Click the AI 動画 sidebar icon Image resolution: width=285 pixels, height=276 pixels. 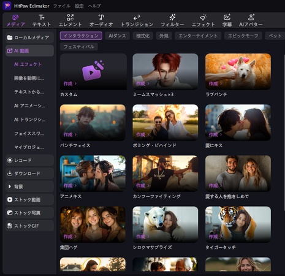(x=10, y=51)
